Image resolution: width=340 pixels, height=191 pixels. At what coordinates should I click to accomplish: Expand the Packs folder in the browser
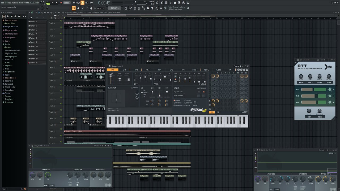(x=7, y=75)
